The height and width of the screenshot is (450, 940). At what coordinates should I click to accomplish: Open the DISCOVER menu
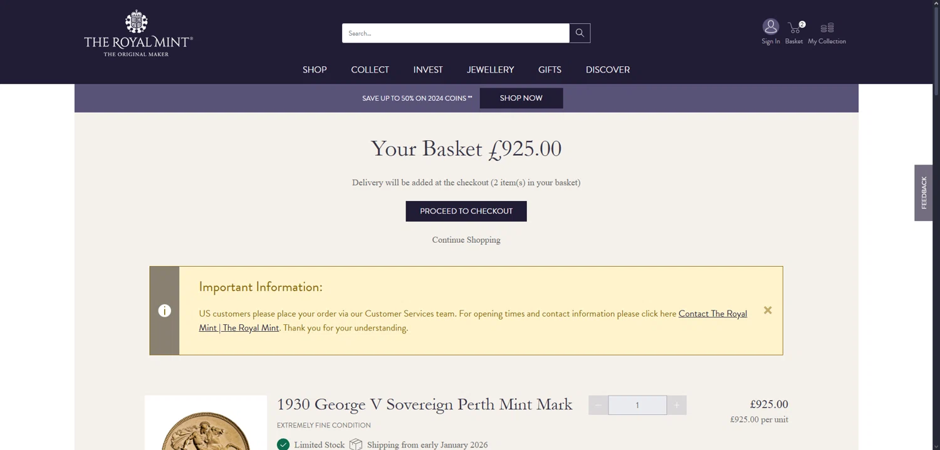point(608,69)
